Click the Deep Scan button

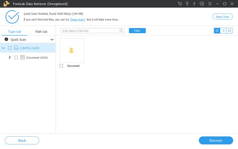point(223,17)
